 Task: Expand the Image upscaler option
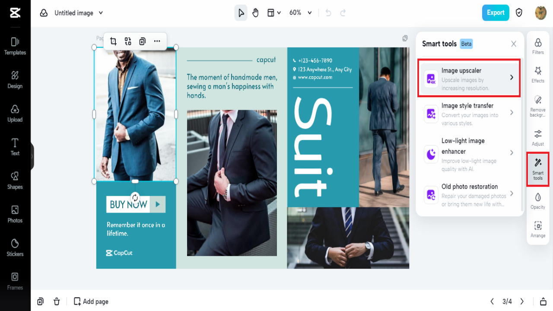[x=469, y=78]
